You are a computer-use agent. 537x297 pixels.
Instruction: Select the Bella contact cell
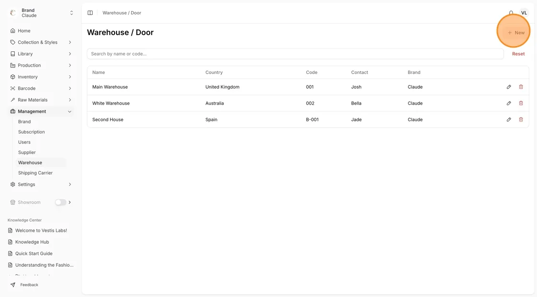356,103
